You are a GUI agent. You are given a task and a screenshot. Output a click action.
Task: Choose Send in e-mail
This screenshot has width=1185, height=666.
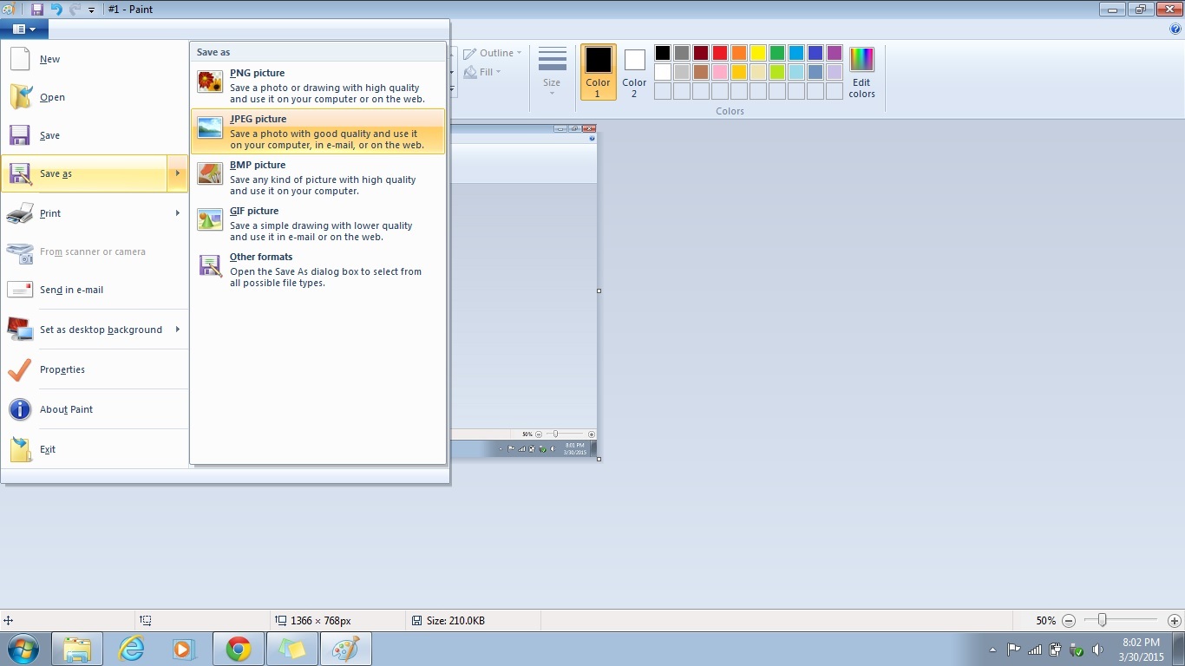[x=95, y=291]
